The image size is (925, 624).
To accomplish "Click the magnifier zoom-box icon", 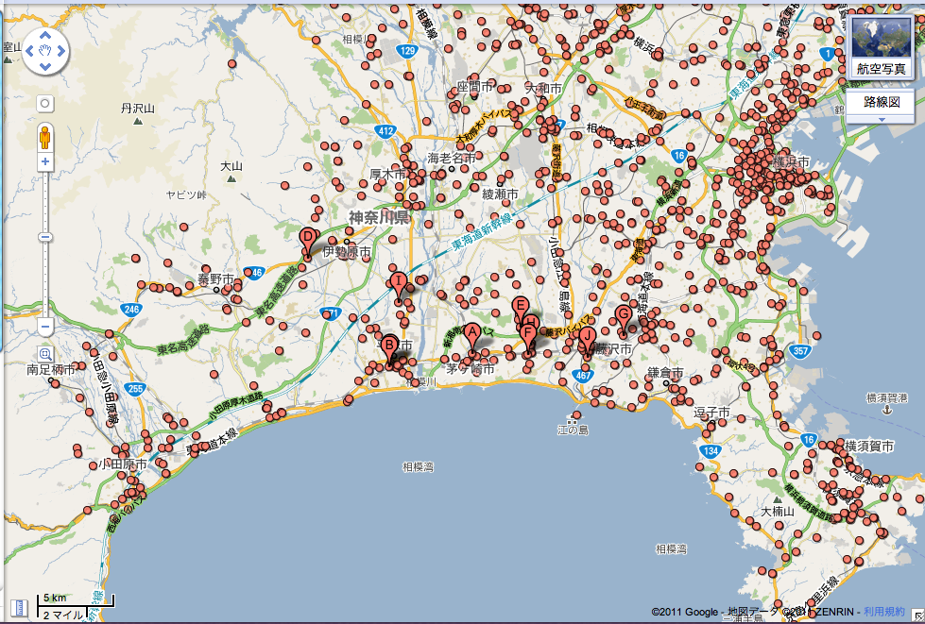I will [x=45, y=354].
